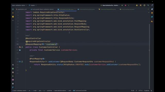Open the right-side Gradle tool window icon
165x92 pixels.
(x=152, y=17)
